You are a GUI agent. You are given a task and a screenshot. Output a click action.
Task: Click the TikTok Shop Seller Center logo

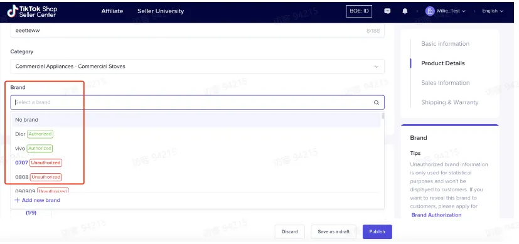point(32,11)
